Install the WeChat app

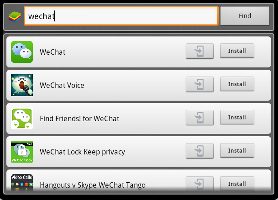[x=237, y=51]
